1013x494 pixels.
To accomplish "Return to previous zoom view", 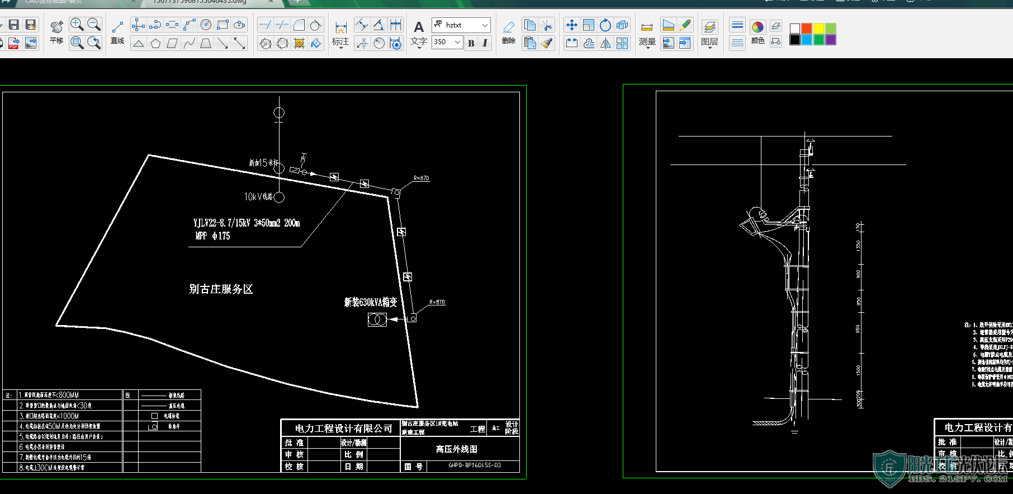I will pyautogui.click(x=94, y=43).
